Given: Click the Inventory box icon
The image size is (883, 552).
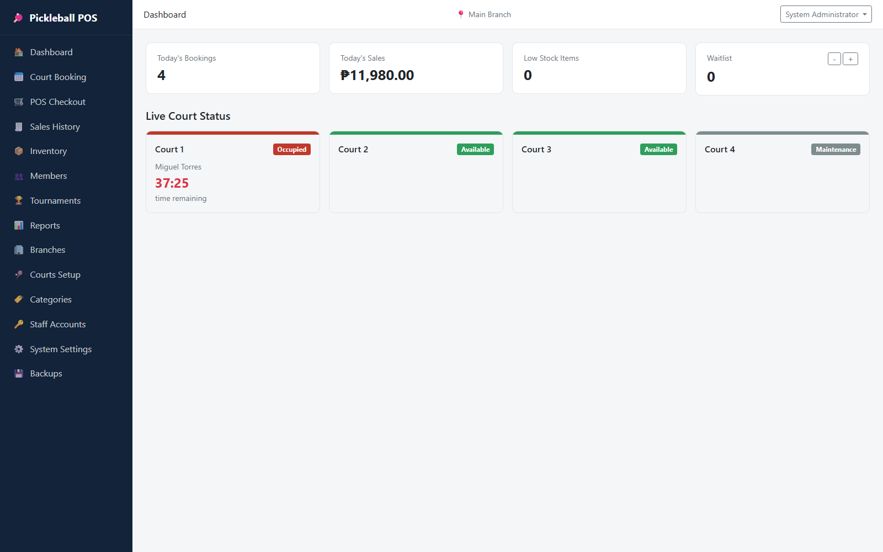Looking at the screenshot, I should tap(19, 151).
